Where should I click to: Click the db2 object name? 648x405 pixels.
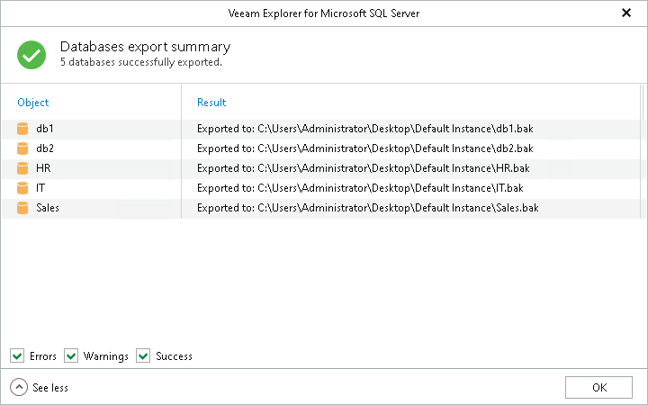[x=45, y=148]
